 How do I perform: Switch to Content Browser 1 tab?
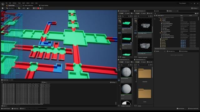pos(124,11)
